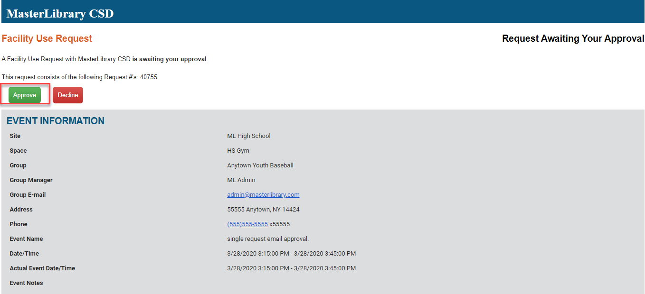Click the MasterLibrary CSD header title
645x294 pixels.
coord(60,13)
